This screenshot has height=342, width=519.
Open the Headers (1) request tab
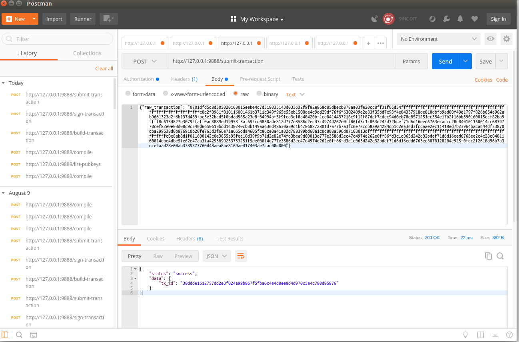184,79
